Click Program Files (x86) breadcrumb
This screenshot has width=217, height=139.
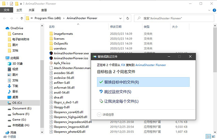[x=48, y=18]
